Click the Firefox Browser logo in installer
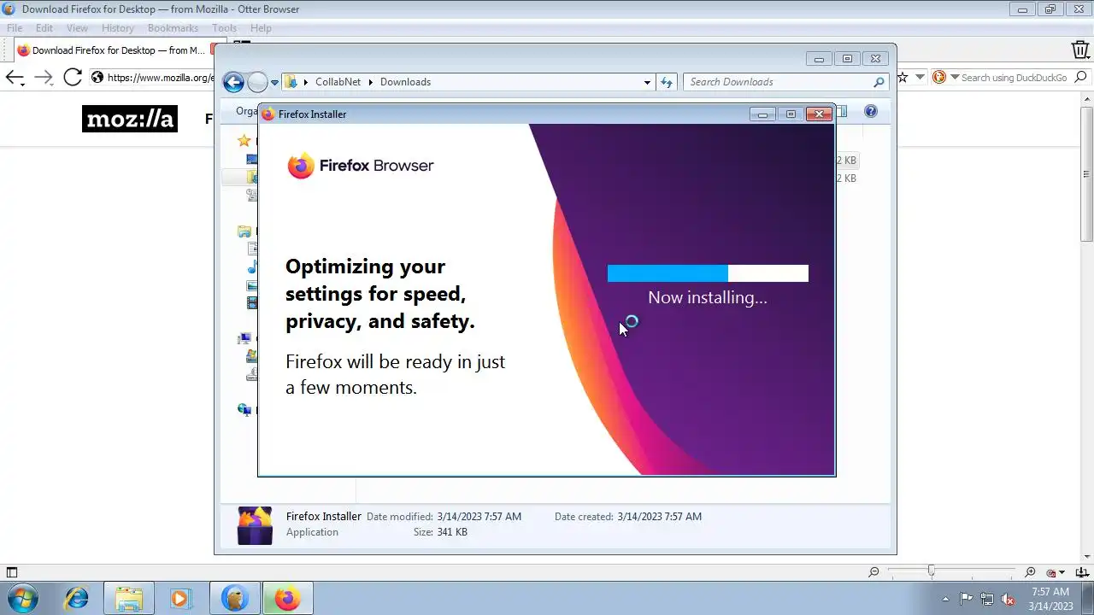This screenshot has height=615, width=1094. [360, 166]
